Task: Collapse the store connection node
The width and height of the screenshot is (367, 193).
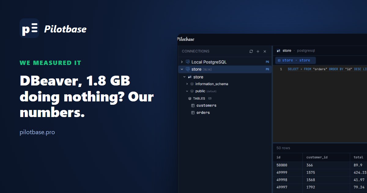Action: coord(182,69)
